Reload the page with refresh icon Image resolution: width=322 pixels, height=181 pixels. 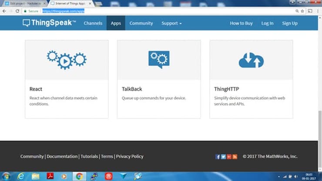[x=17, y=11]
